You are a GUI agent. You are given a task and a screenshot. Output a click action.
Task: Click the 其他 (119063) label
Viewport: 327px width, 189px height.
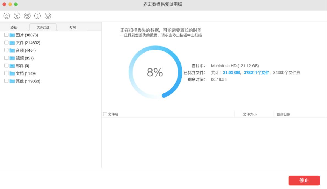click(x=28, y=81)
